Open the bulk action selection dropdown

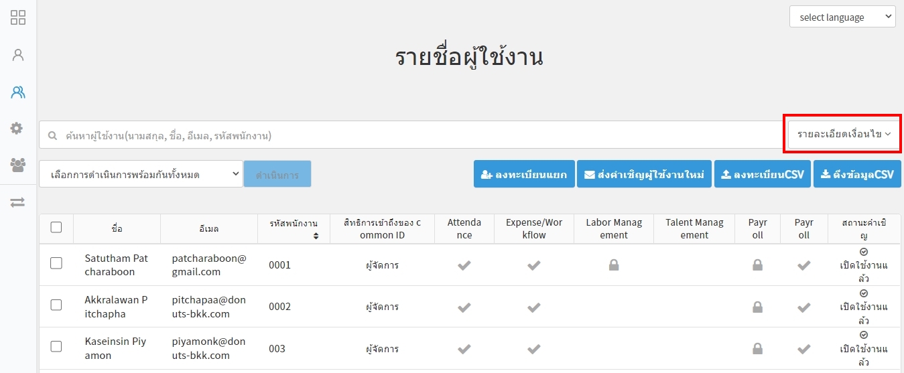(x=141, y=174)
